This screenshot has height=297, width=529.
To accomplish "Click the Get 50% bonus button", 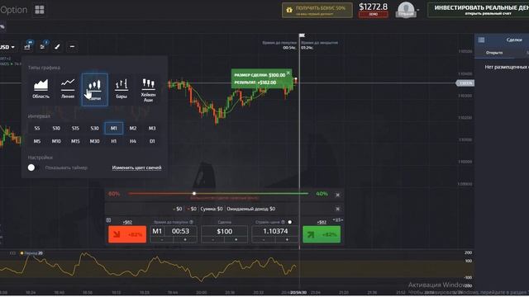I will tap(317, 10).
